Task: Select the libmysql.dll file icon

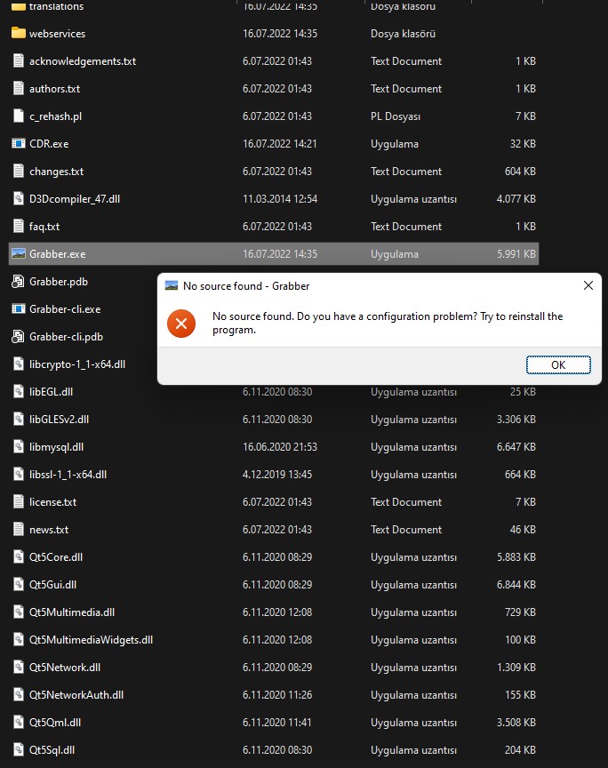Action: pyautogui.click(x=20, y=446)
